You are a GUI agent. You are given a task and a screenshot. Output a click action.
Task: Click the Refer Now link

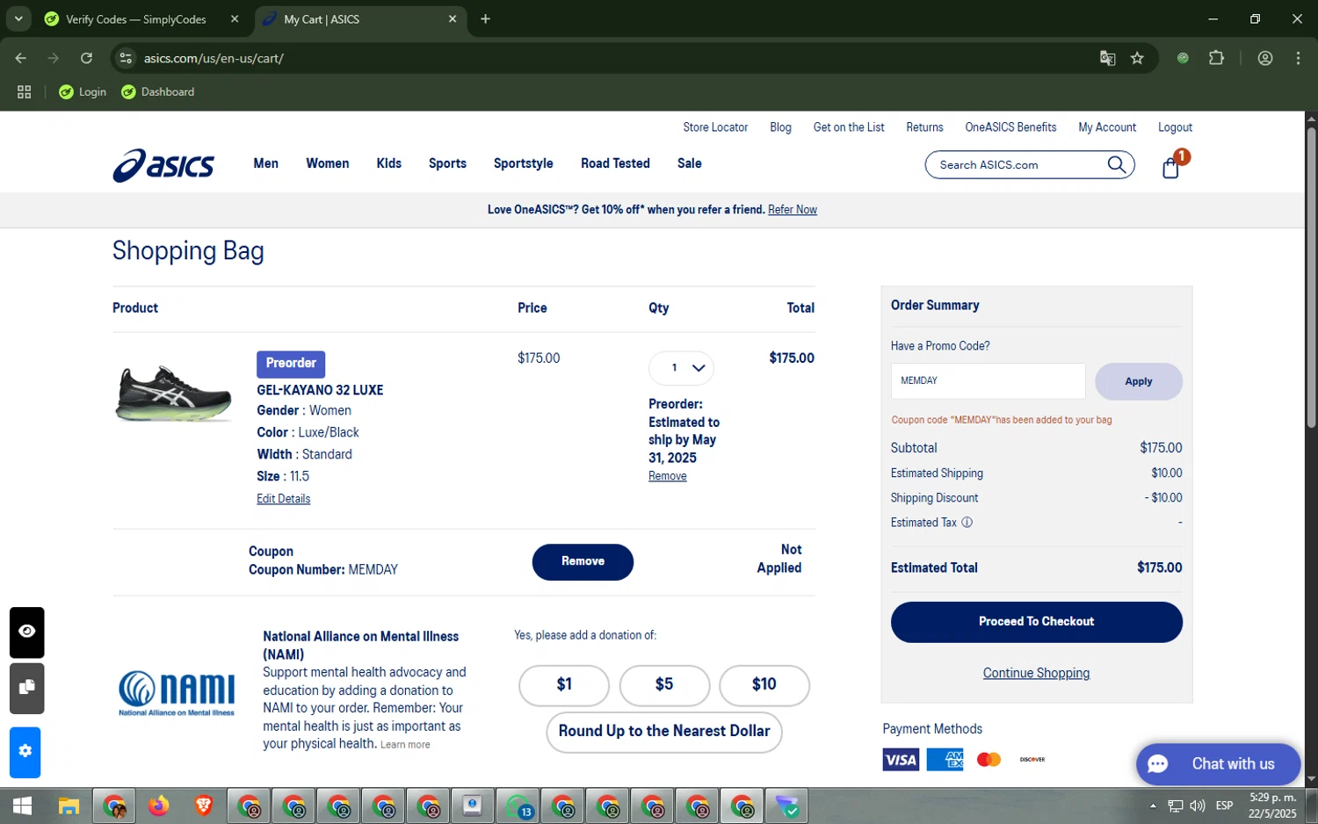point(793,210)
